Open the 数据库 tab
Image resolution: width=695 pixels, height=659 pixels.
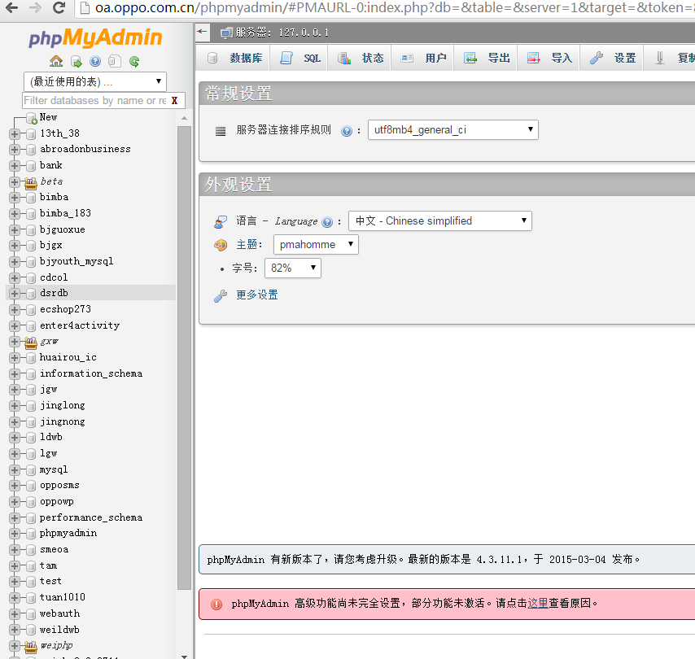[235, 58]
